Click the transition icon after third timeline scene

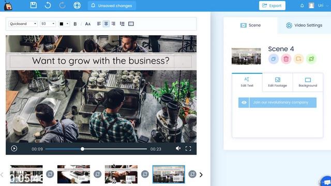point(145,174)
